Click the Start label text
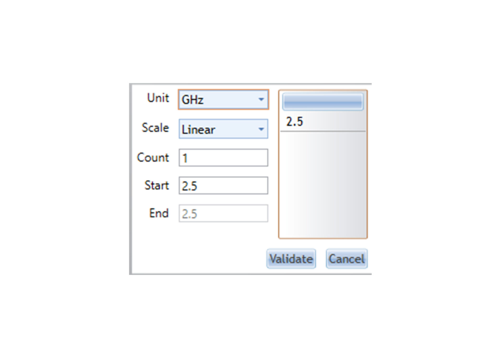Image resolution: width=501 pixels, height=358 pixels. 157,186
